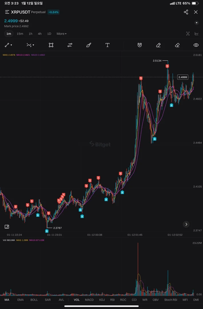Image resolution: width=203 pixels, height=309 pixels.
Task: Switch to the 15m timeframe
Action: [20, 34]
